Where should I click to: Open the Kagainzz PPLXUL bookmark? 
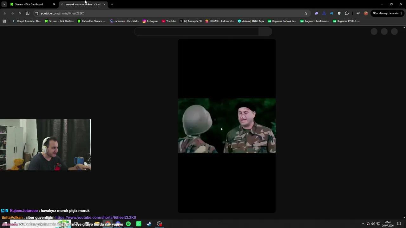click(346, 21)
